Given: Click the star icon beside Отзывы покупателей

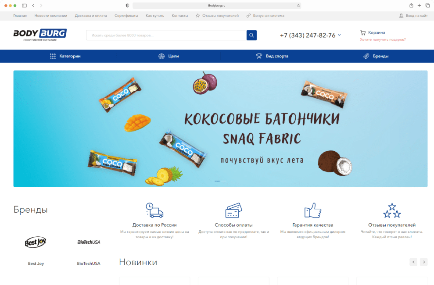Looking at the screenshot, I should point(197,16).
